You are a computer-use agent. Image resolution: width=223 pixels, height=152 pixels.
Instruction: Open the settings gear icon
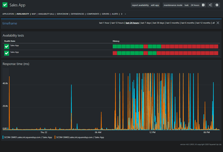click(x=217, y=5)
